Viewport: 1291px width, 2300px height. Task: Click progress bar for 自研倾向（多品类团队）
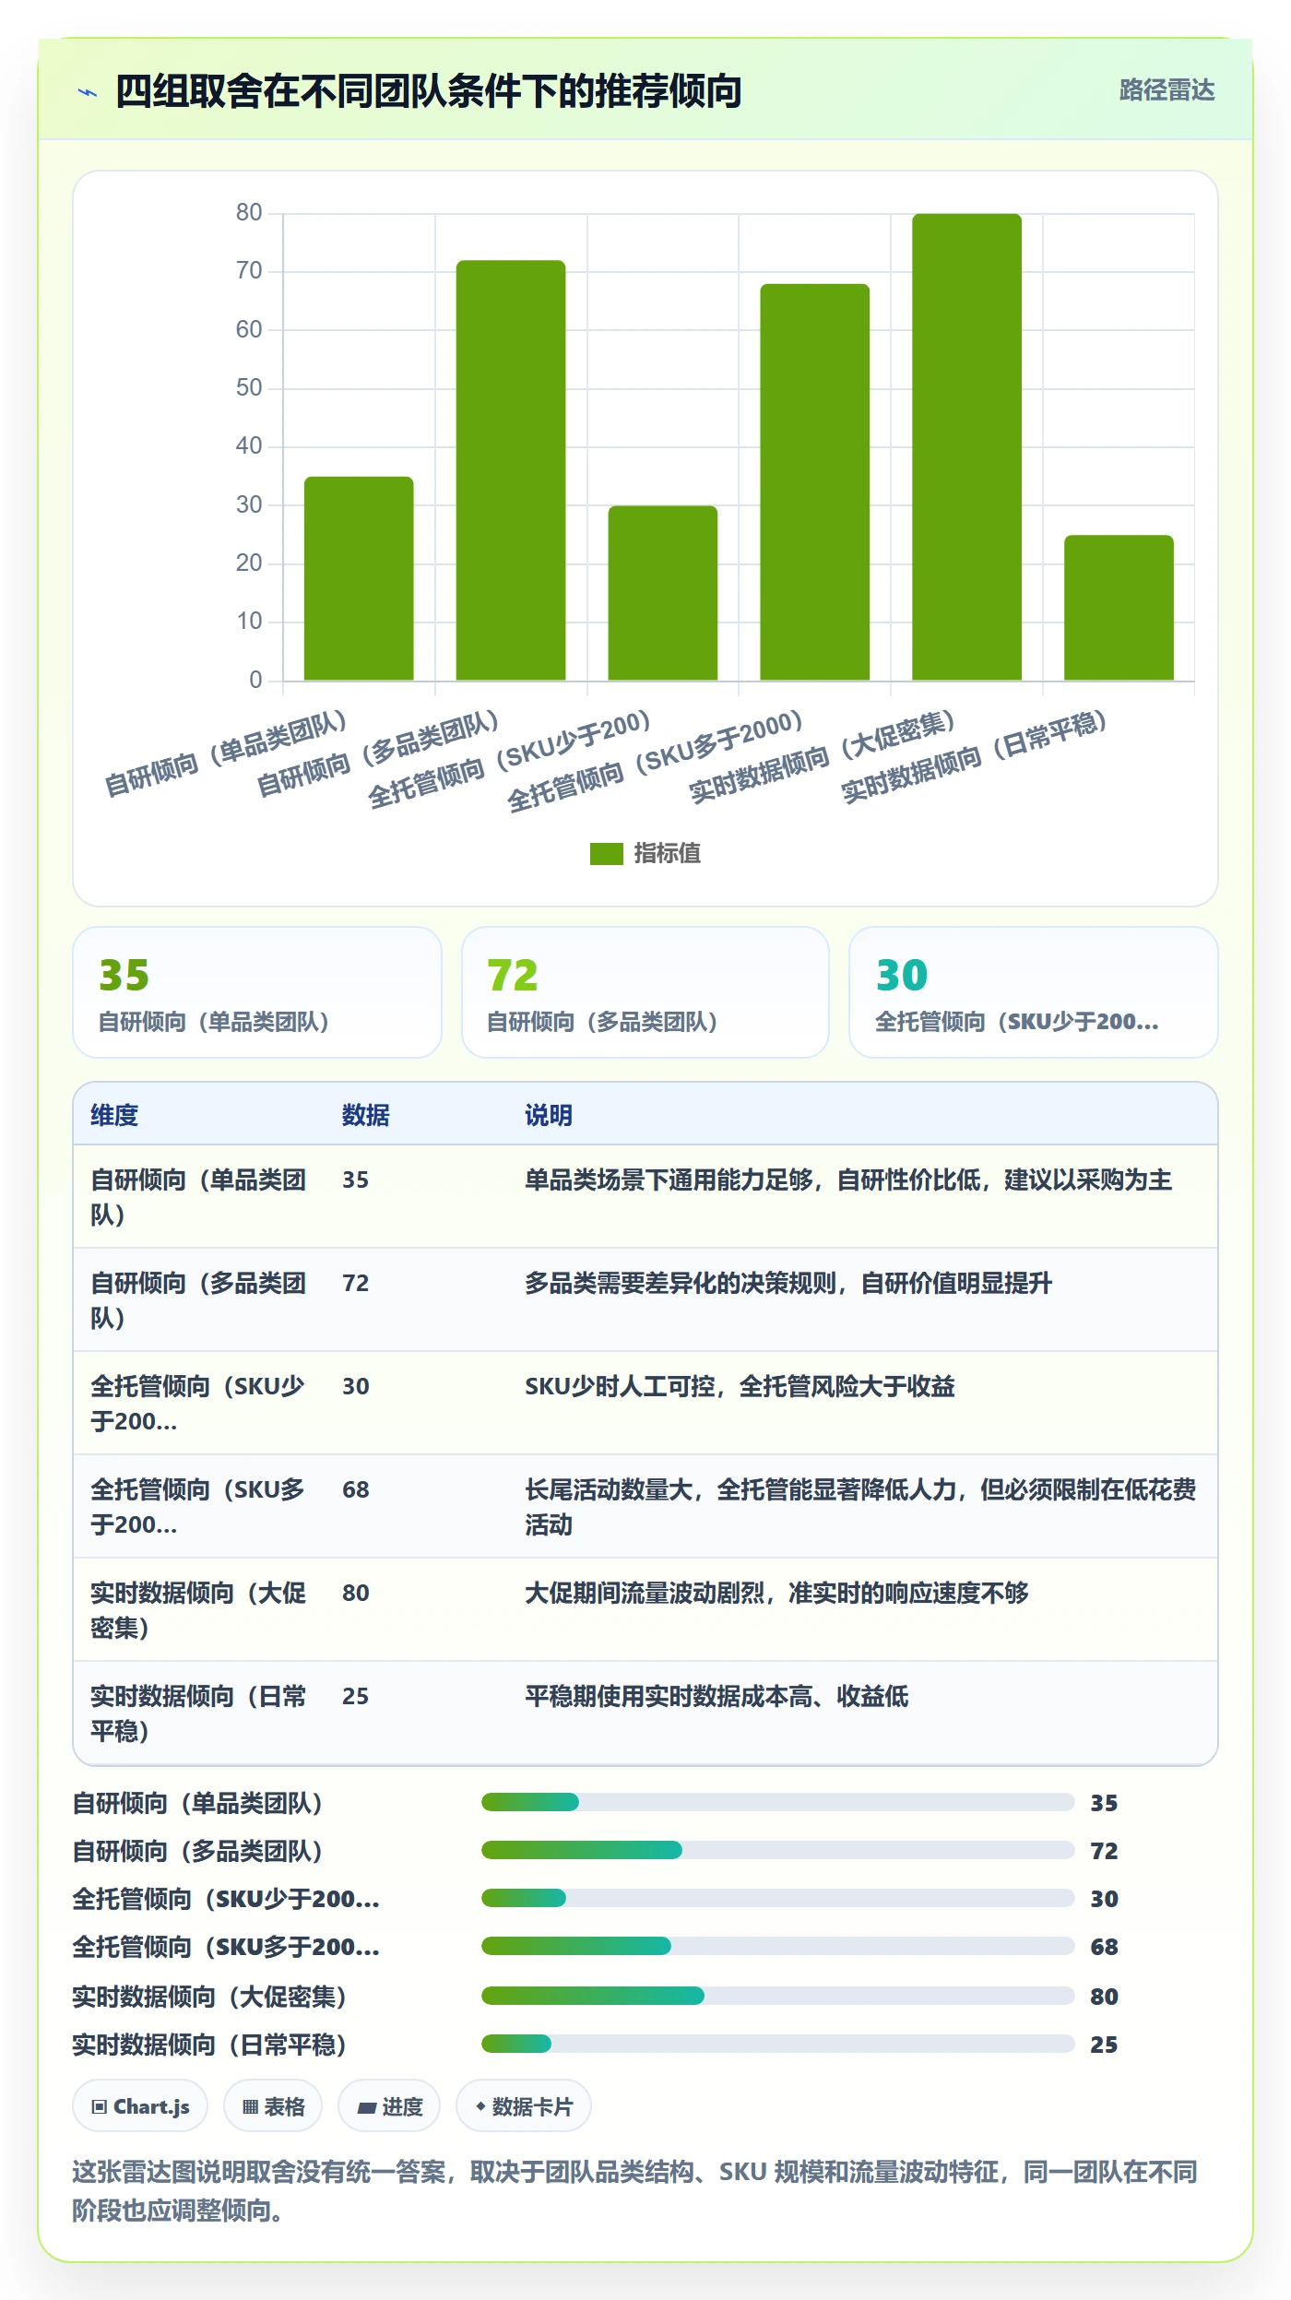click(777, 1850)
